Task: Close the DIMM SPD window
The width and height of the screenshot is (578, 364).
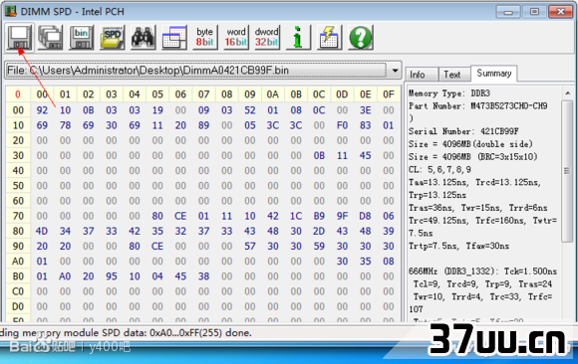Action: tap(560, 12)
